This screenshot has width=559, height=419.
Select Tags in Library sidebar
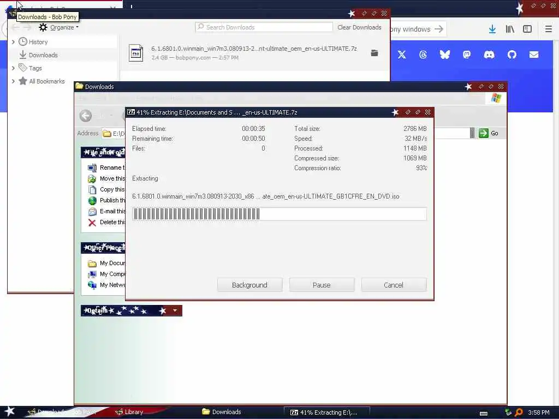point(35,68)
